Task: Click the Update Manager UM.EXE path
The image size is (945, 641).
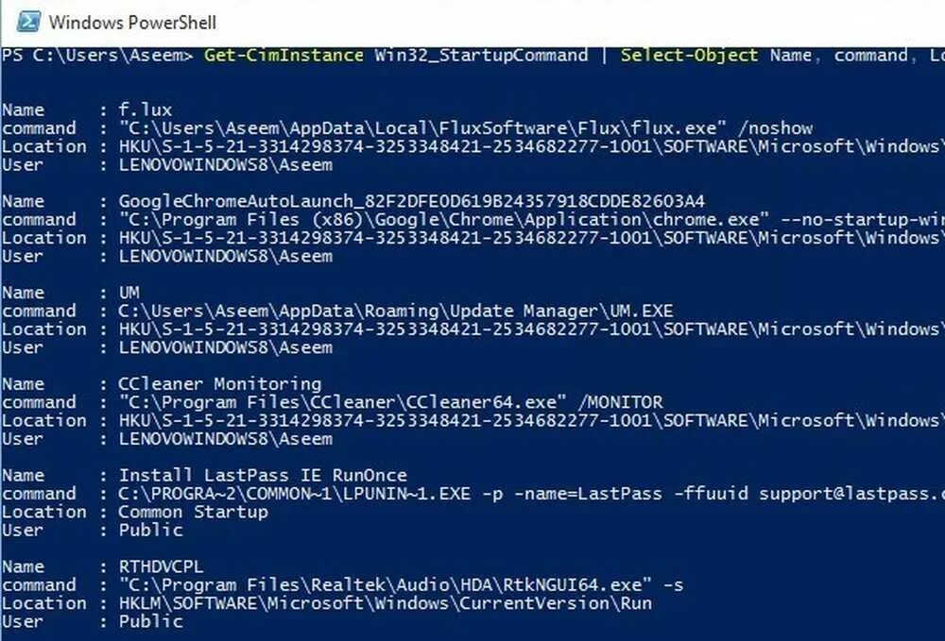Action: pyautogui.click(x=395, y=311)
